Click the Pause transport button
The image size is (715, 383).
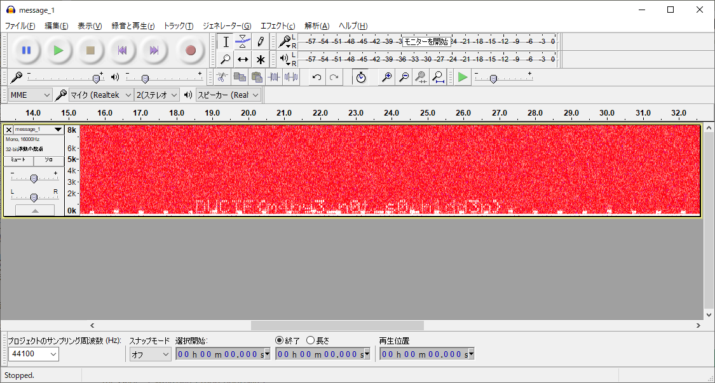tap(27, 50)
